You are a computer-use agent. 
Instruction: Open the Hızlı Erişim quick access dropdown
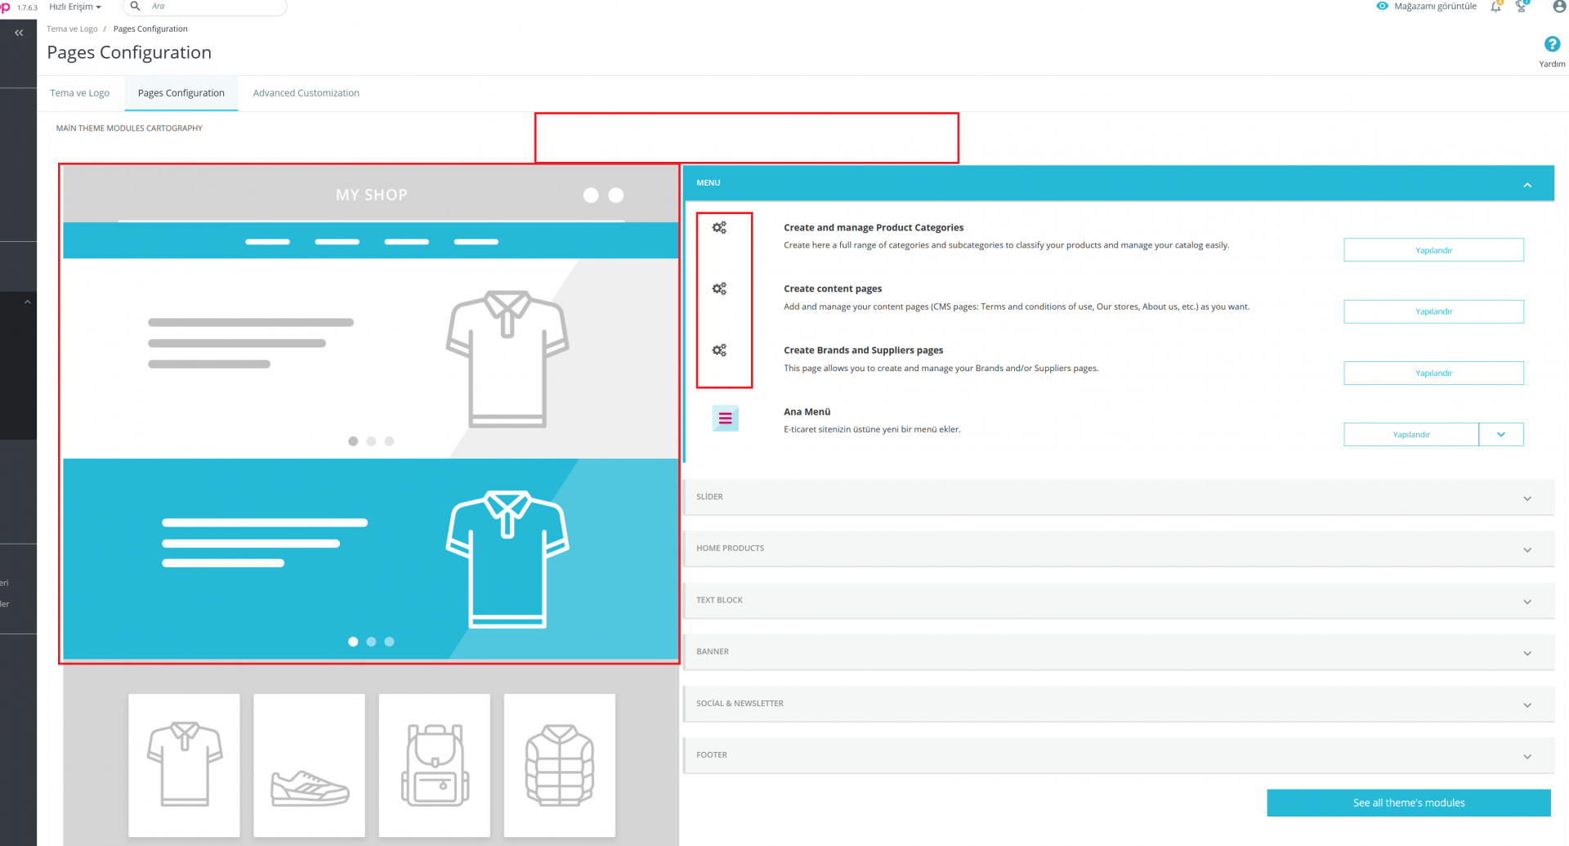pyautogui.click(x=75, y=7)
